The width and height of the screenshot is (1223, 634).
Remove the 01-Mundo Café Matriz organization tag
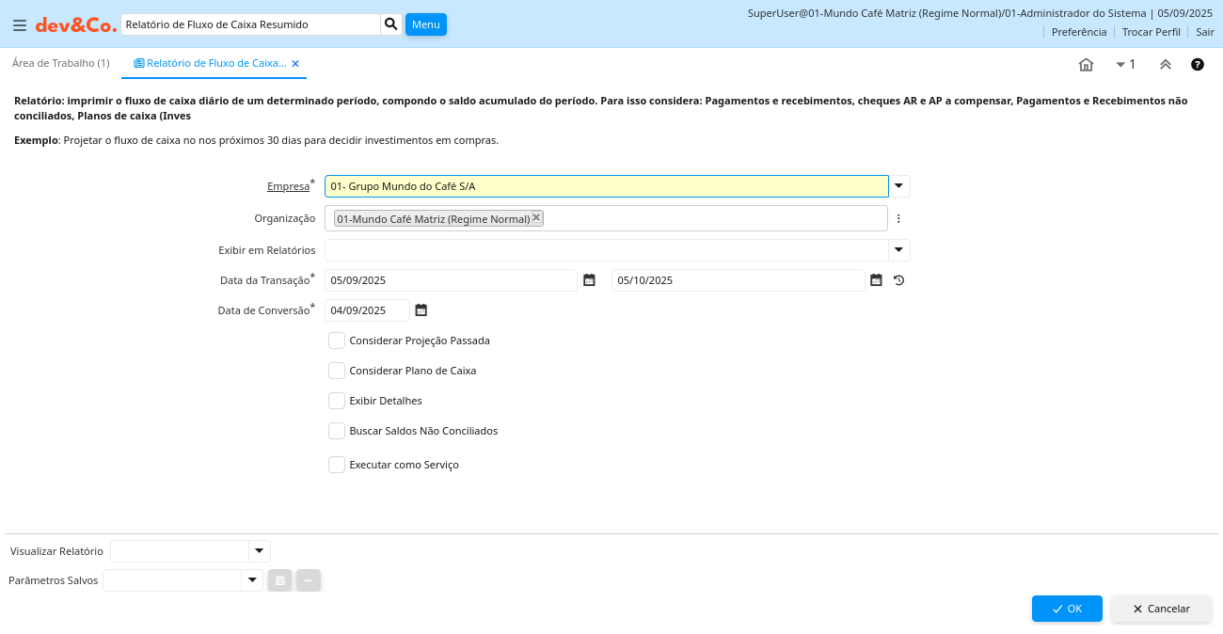coord(536,217)
